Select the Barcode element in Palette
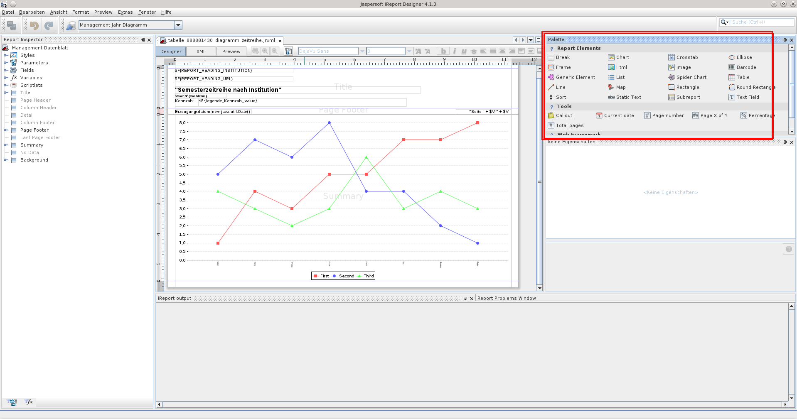This screenshot has width=797, height=419. pos(742,67)
